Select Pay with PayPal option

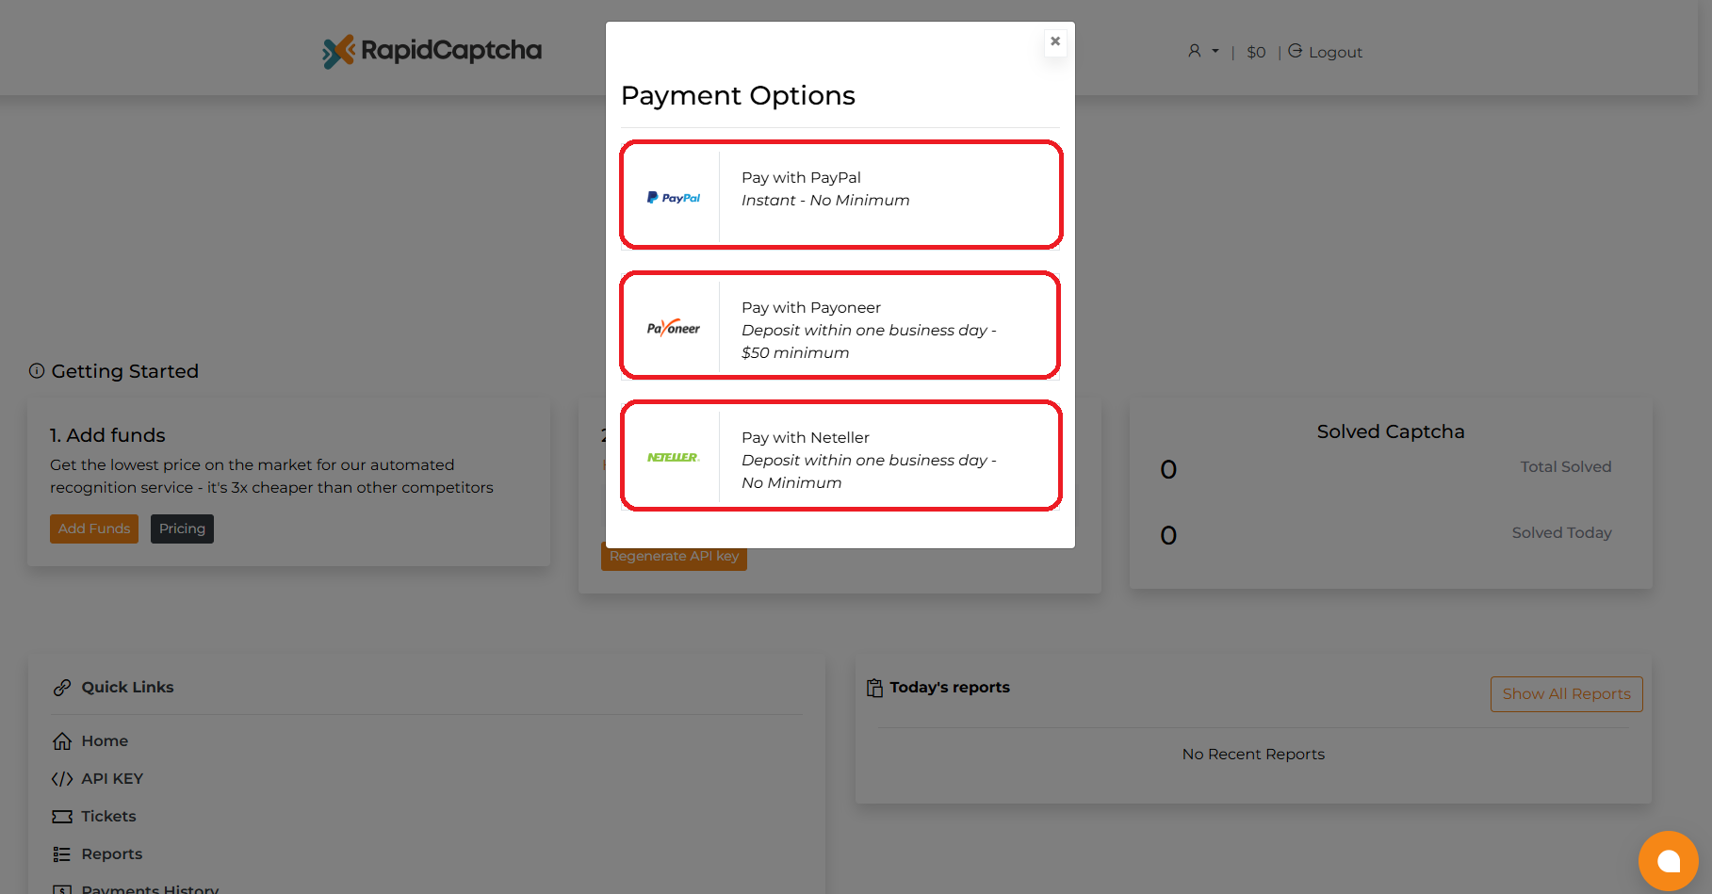[841, 195]
